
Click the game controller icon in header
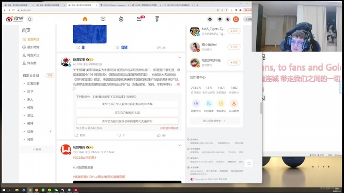point(210,19)
